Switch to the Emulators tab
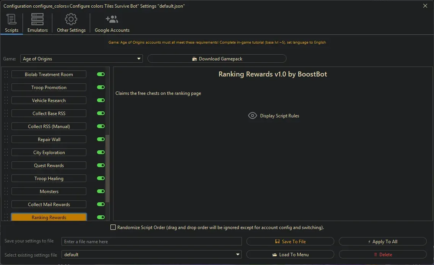This screenshot has height=265, width=434. click(37, 23)
